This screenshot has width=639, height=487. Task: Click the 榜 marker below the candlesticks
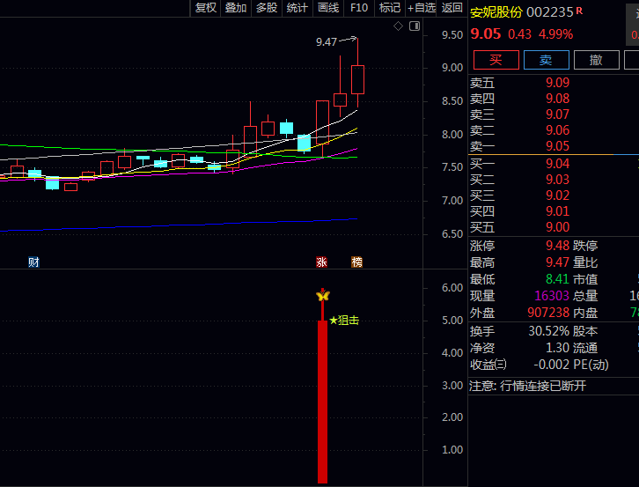(356, 262)
